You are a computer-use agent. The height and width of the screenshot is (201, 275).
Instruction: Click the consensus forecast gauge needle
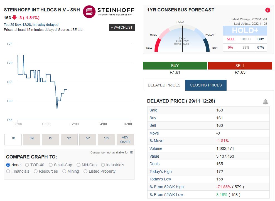tap(182, 39)
